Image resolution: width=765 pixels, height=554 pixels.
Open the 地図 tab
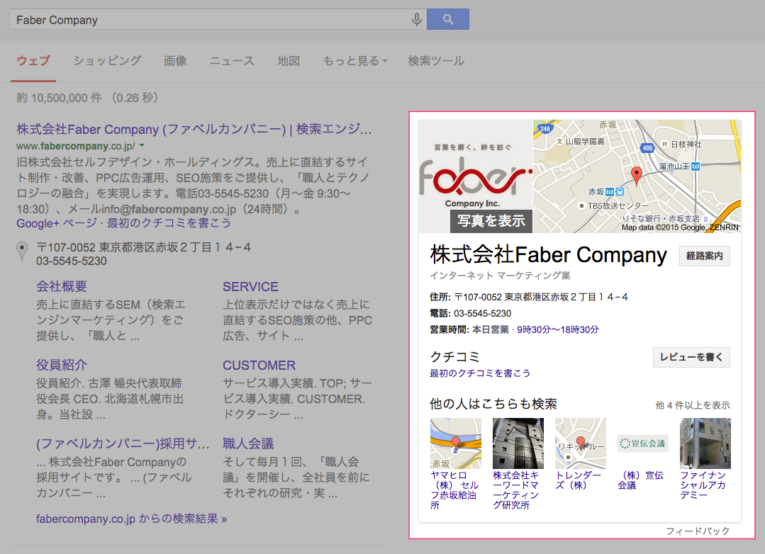(289, 61)
